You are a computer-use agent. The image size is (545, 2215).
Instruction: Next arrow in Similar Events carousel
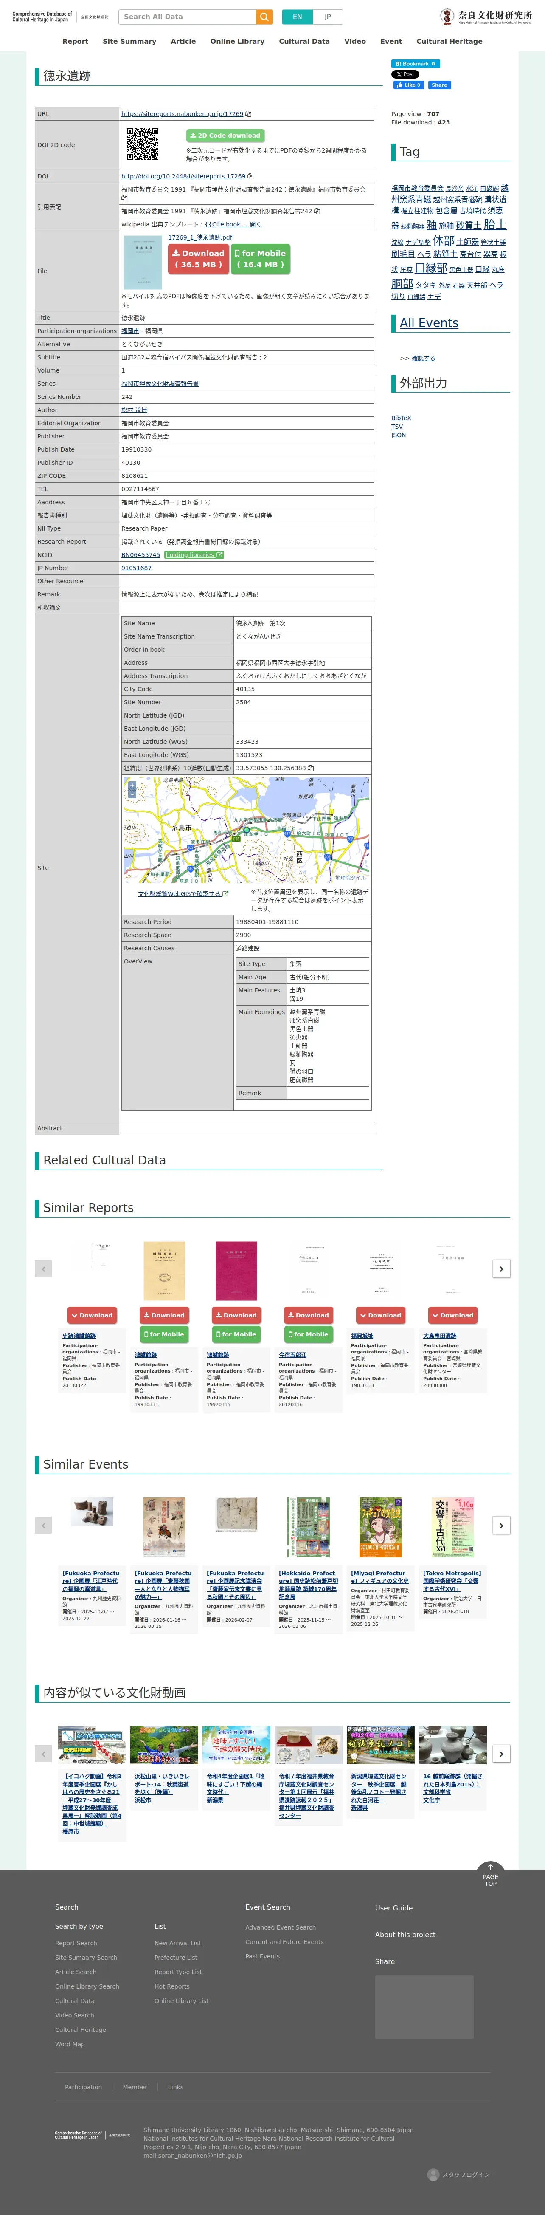501,1525
